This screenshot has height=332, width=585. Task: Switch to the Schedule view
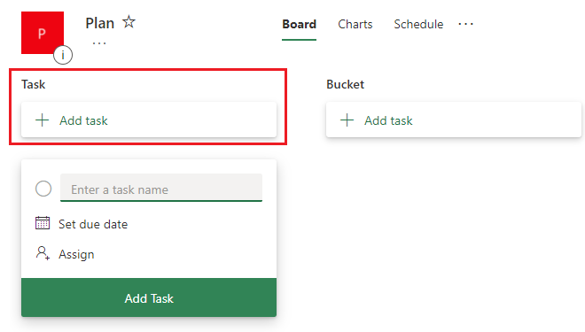(418, 24)
